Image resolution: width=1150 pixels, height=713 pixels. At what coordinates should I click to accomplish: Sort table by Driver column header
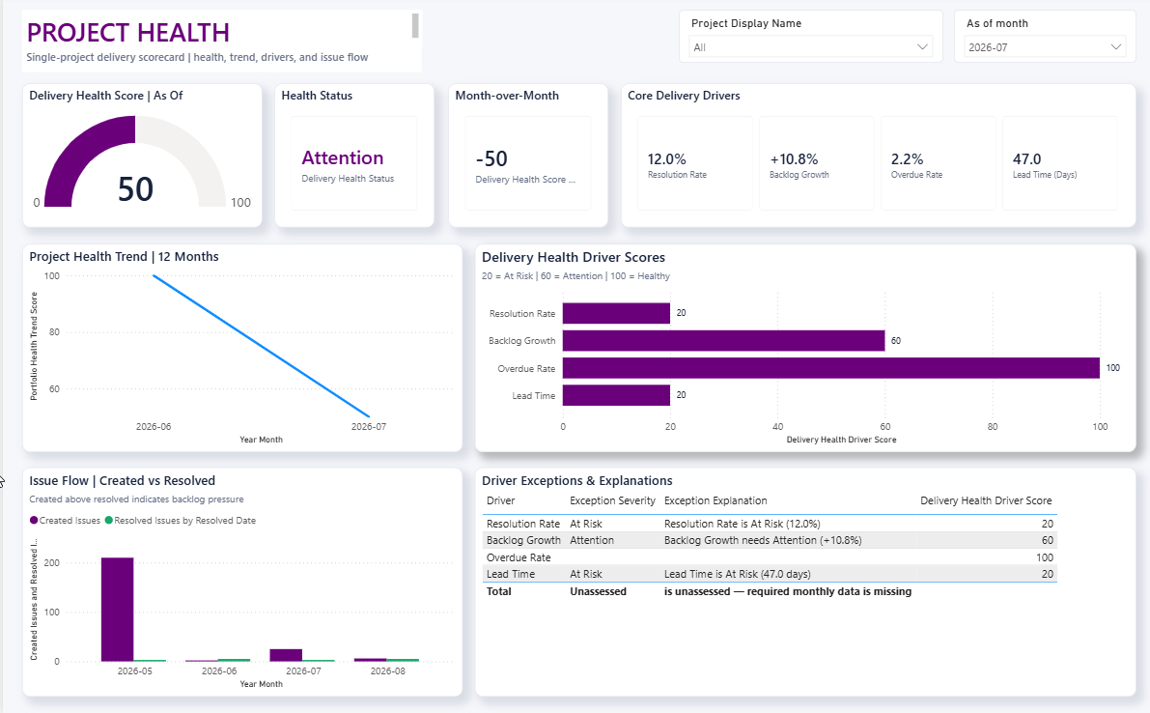pos(501,500)
